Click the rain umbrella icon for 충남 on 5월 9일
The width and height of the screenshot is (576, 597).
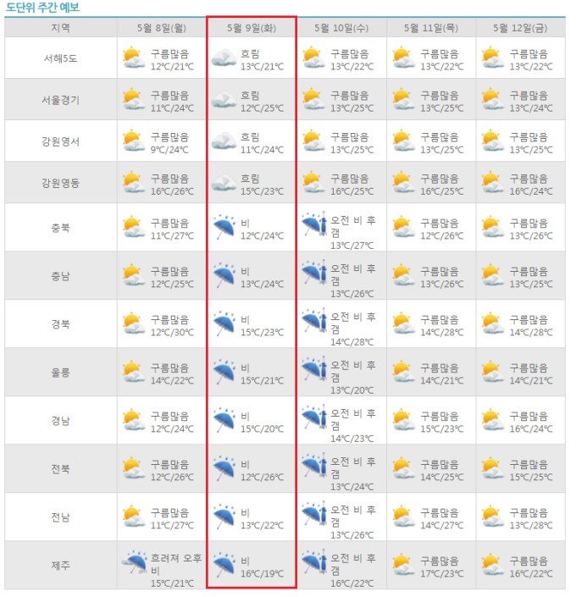coord(224,276)
